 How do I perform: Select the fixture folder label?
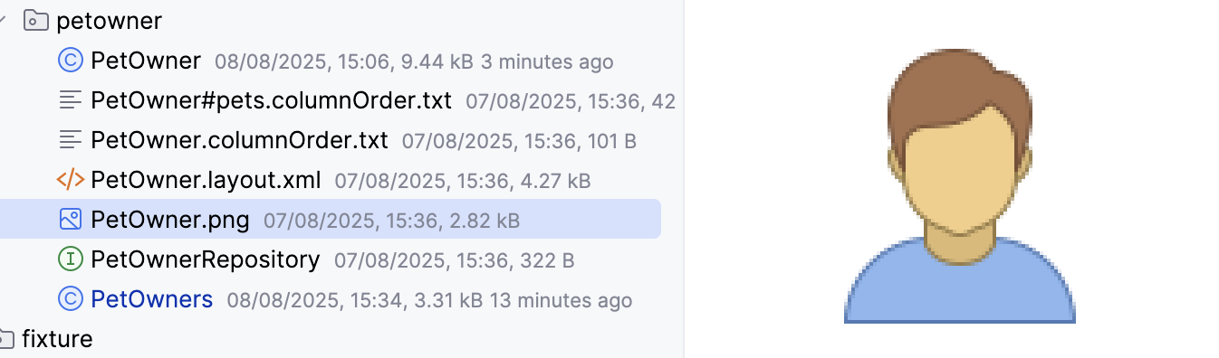pos(57,339)
